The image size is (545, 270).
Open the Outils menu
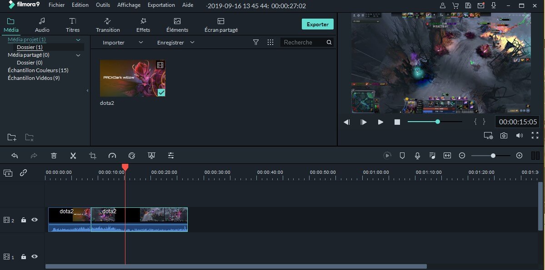pos(103,5)
